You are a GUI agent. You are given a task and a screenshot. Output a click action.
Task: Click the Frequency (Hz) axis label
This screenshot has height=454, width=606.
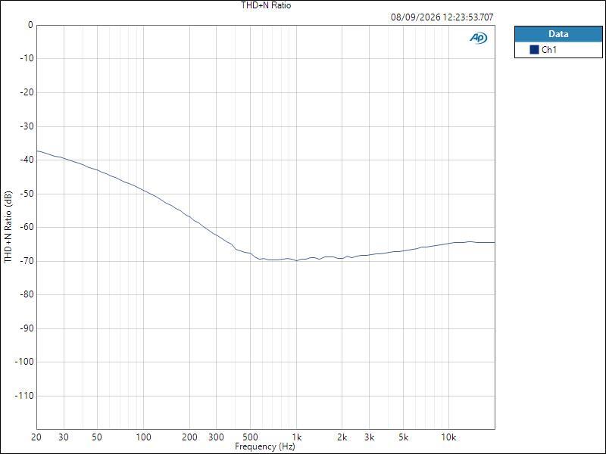click(x=265, y=446)
